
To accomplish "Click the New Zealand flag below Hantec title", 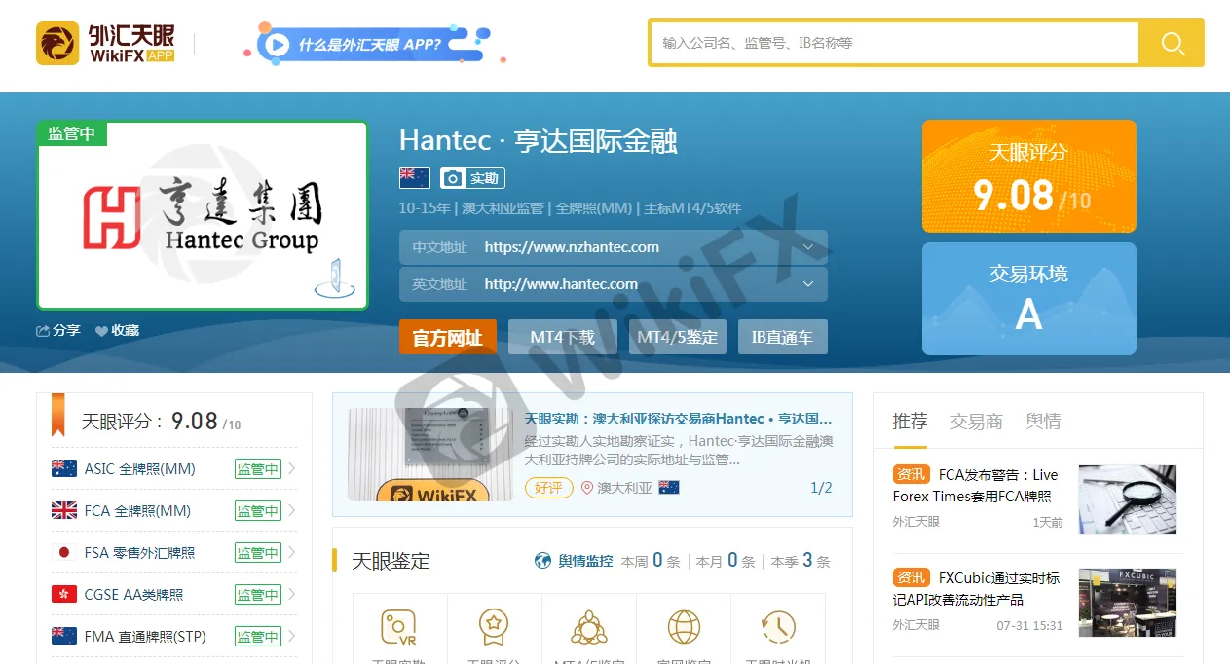I will (x=415, y=178).
